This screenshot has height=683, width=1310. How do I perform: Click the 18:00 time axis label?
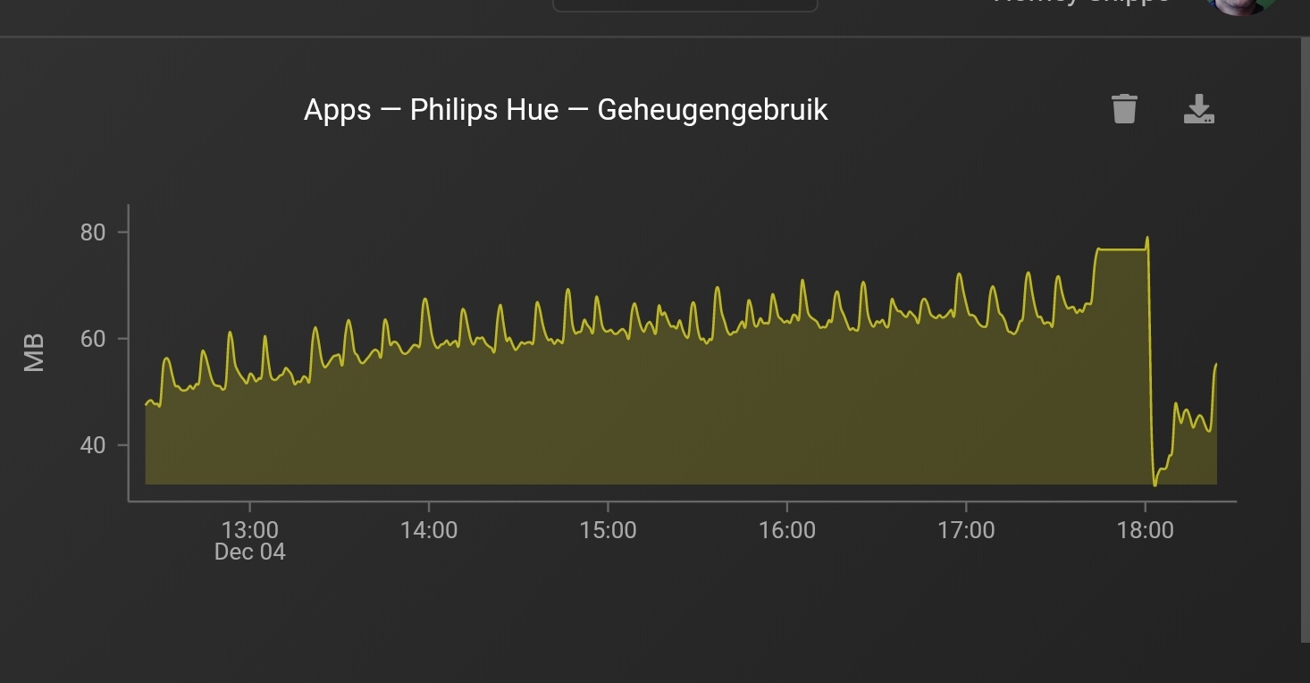pyautogui.click(x=1146, y=530)
